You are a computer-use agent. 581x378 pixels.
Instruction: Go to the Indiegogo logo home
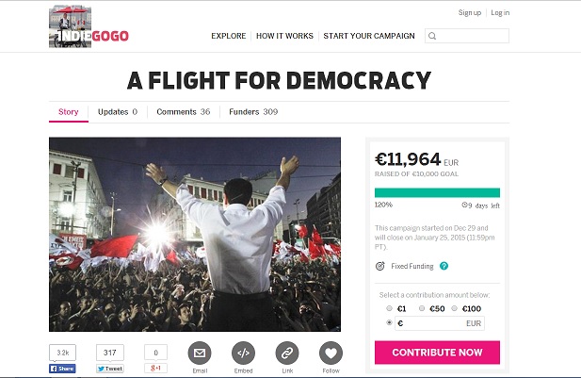tap(89, 26)
